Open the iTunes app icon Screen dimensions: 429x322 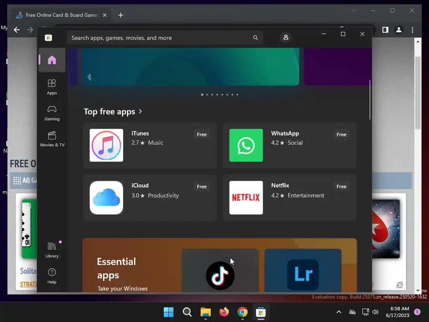(106, 145)
